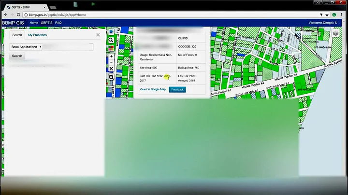Zoom out with the minus map button
Screen dimensions: 348x195
(x=111, y=62)
